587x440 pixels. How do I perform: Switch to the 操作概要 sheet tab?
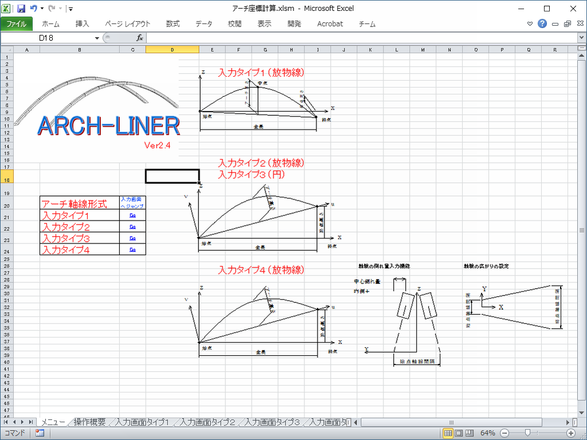[x=89, y=422]
